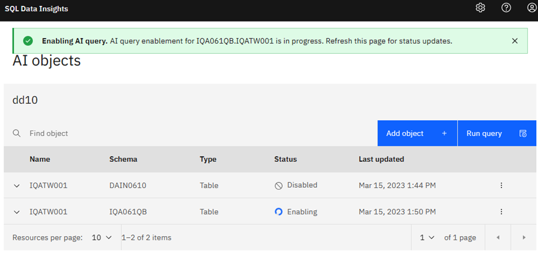Open the Resources per page dropdown
Screen dimensions: 538x253
coord(102,238)
